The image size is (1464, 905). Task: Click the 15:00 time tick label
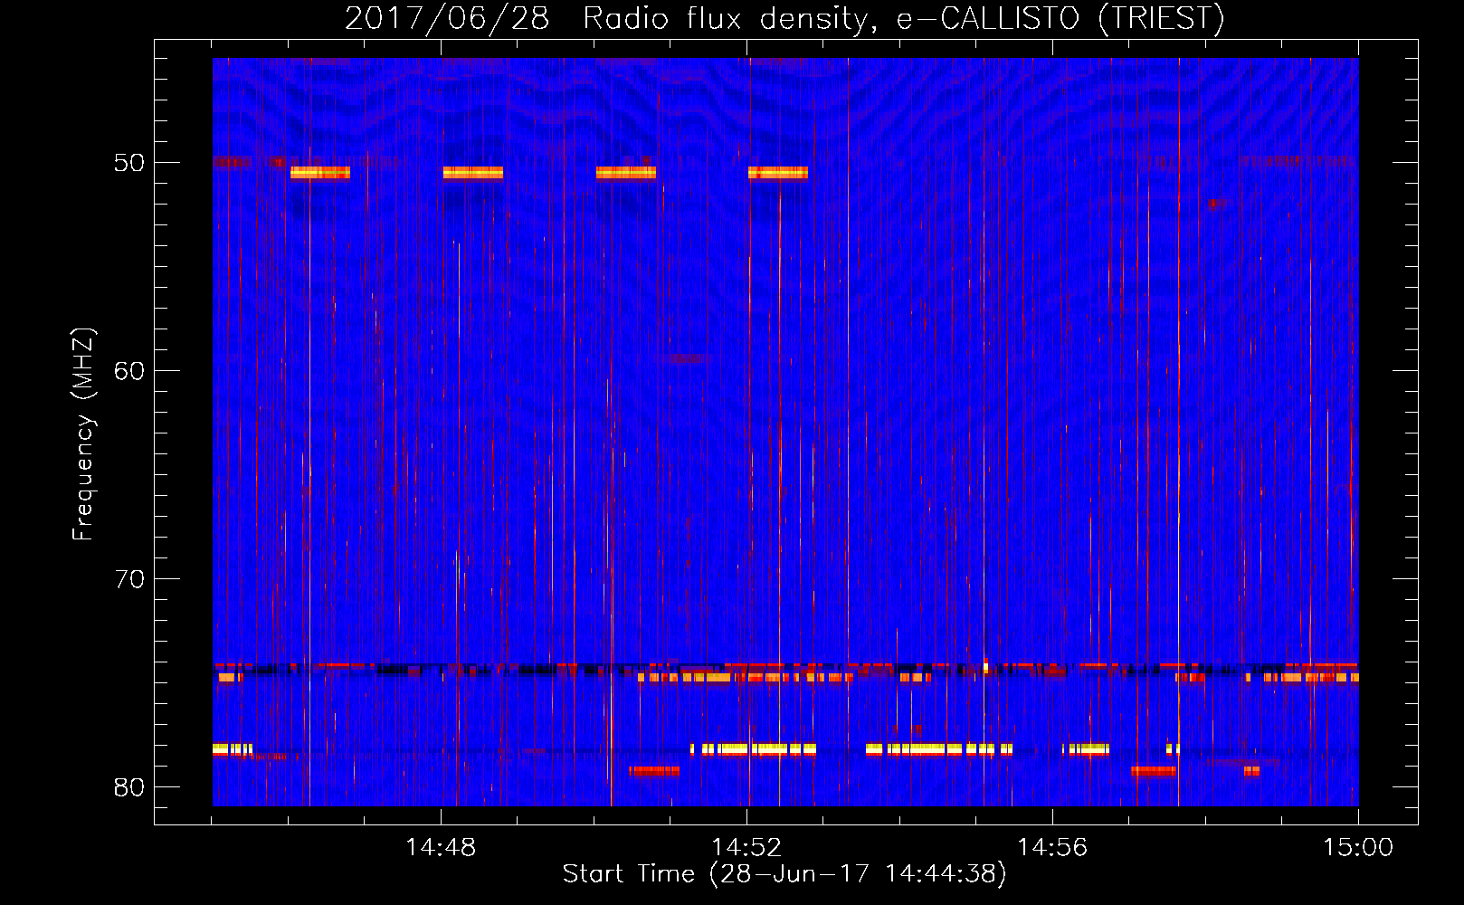[x=1358, y=848]
